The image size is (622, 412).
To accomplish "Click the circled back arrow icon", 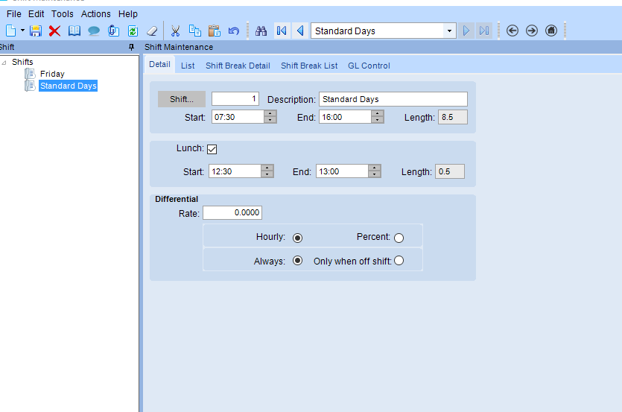I will pyautogui.click(x=512, y=31).
